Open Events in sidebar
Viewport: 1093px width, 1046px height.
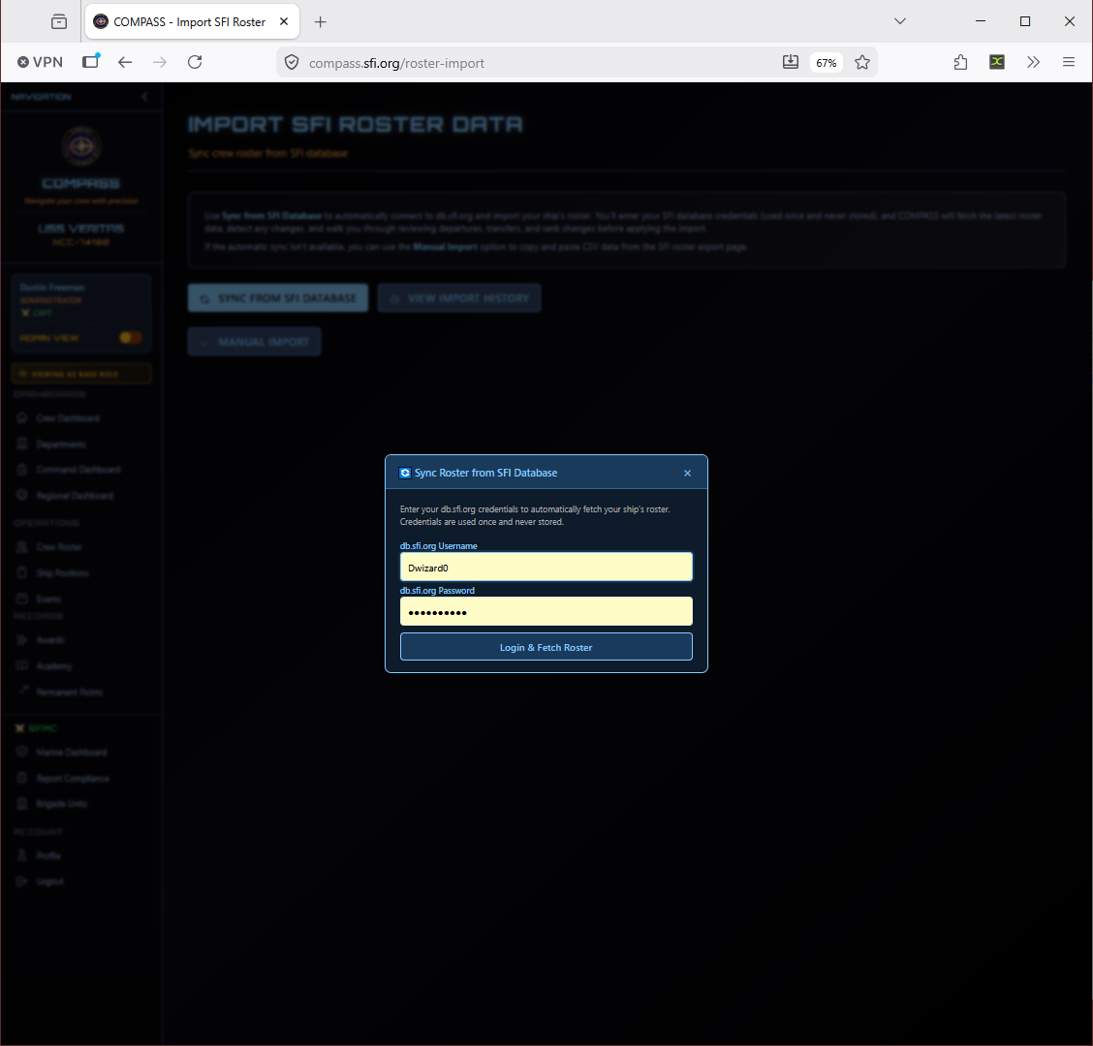[x=48, y=600]
